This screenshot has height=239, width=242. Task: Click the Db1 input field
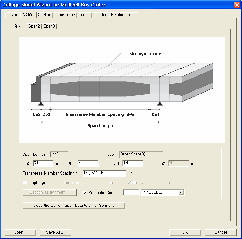[88, 163]
